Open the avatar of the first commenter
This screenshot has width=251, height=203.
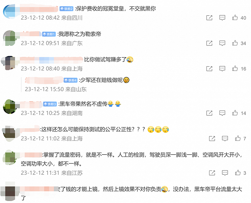9,11
